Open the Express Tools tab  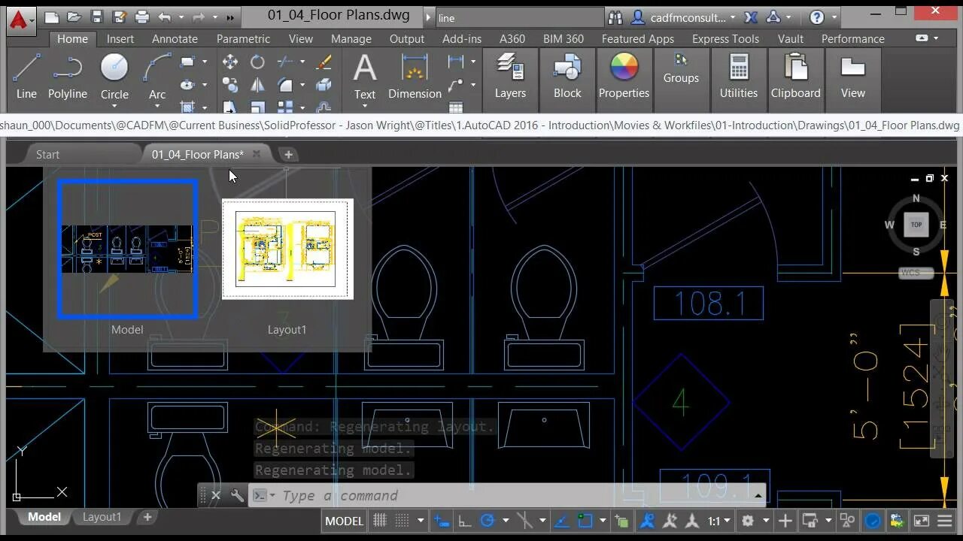pos(725,38)
